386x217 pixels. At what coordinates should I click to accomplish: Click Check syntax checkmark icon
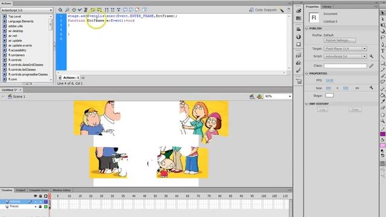[80, 10]
